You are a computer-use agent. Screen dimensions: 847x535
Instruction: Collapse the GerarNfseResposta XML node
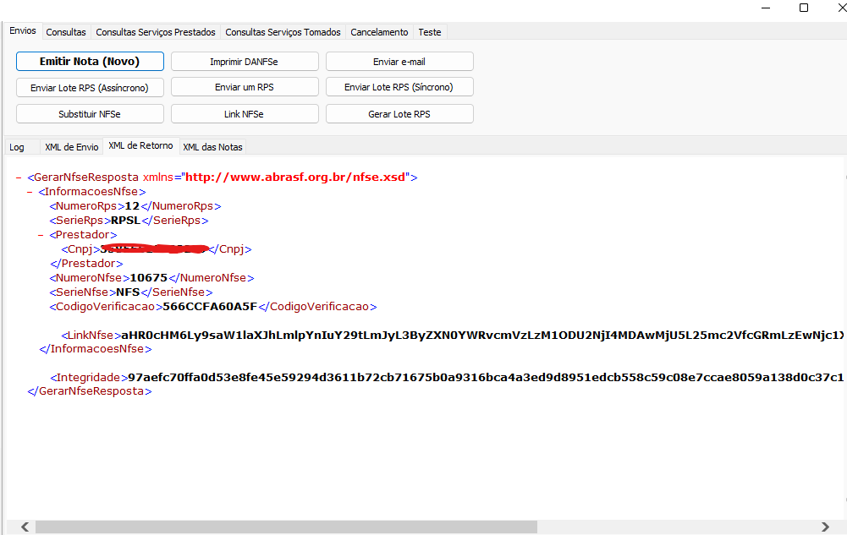(x=19, y=177)
